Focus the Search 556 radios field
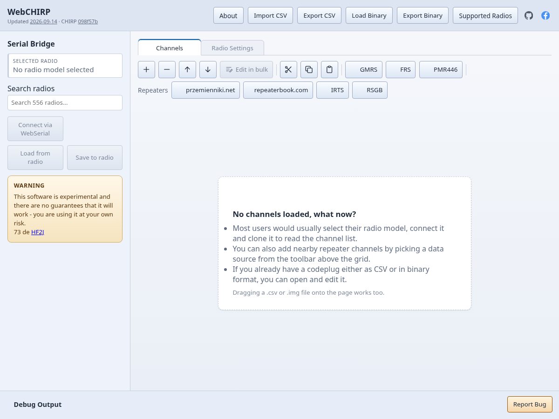 coord(65,102)
